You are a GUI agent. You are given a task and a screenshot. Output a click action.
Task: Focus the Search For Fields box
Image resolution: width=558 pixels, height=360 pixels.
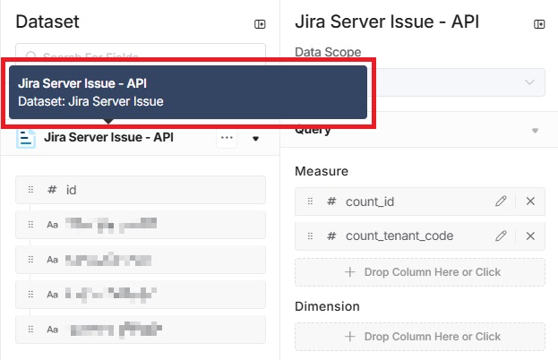141,53
